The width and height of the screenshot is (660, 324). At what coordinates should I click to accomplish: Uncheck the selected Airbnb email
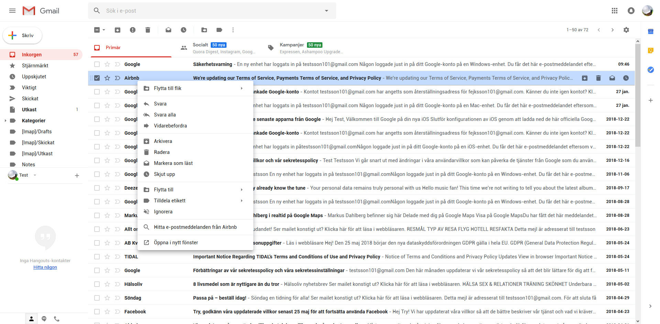[97, 78]
